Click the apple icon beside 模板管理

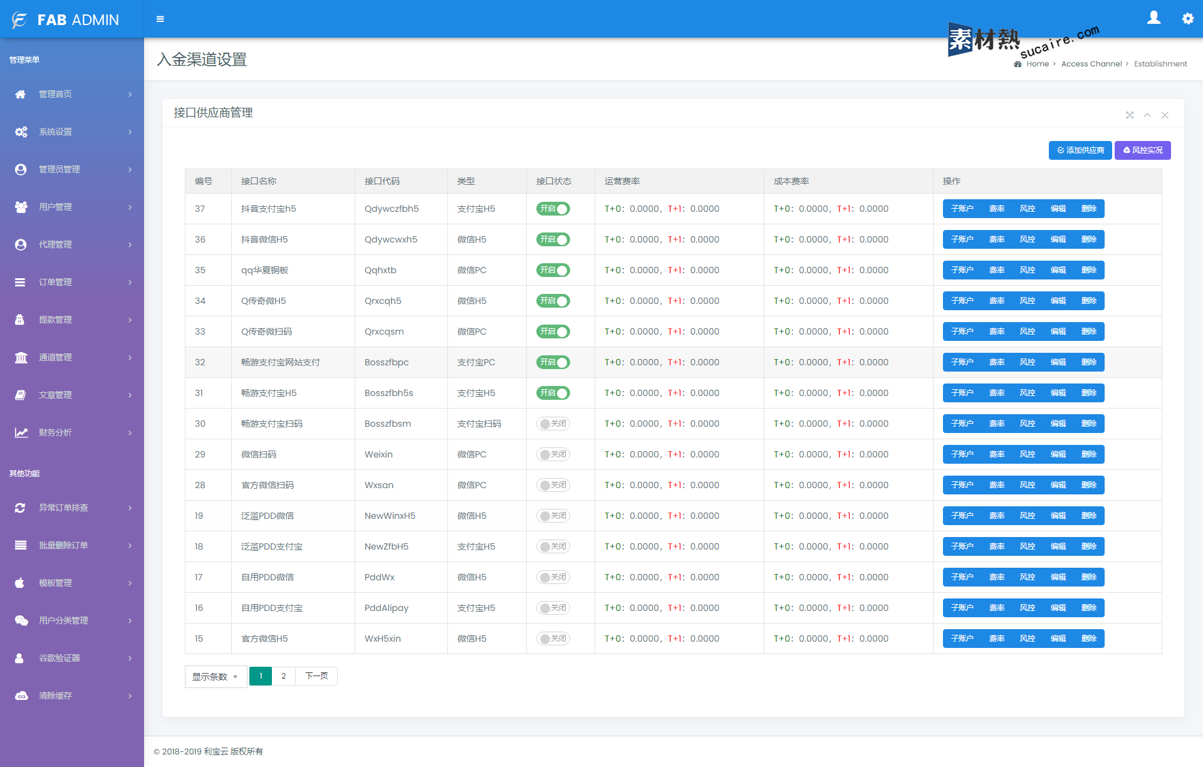(x=19, y=583)
